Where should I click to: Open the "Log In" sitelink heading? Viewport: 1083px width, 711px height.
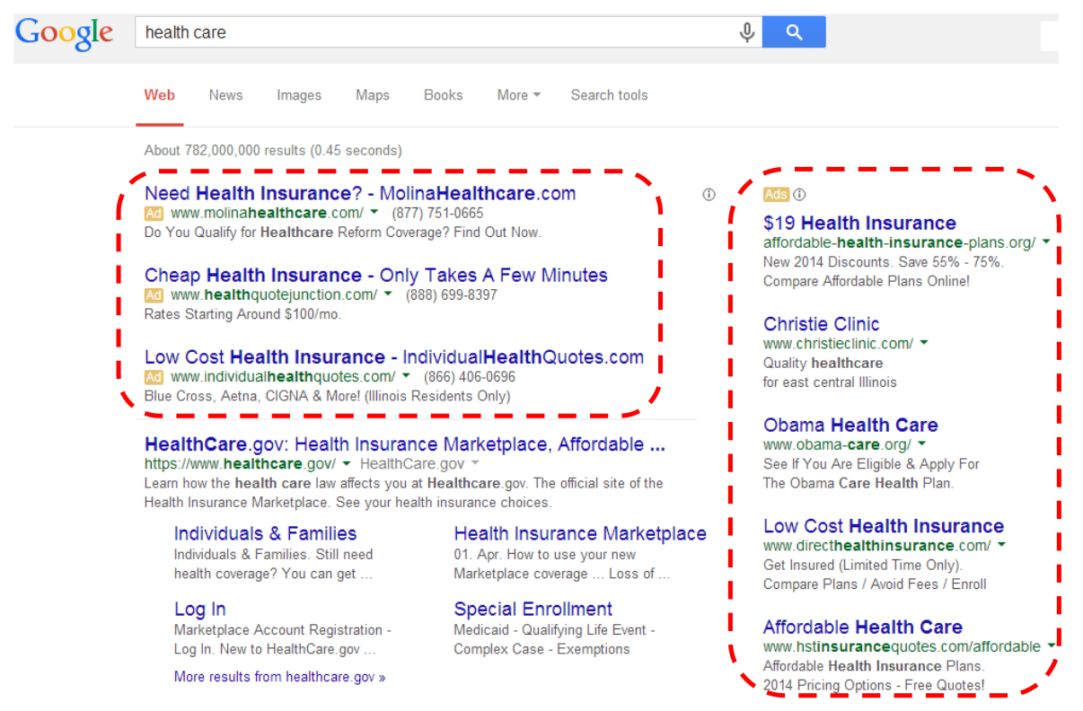pos(200,610)
